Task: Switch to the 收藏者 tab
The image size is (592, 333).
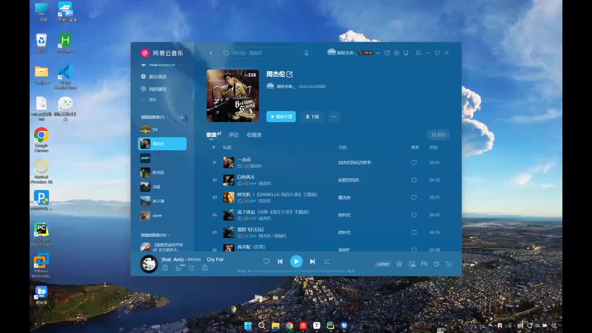Action: [x=254, y=135]
